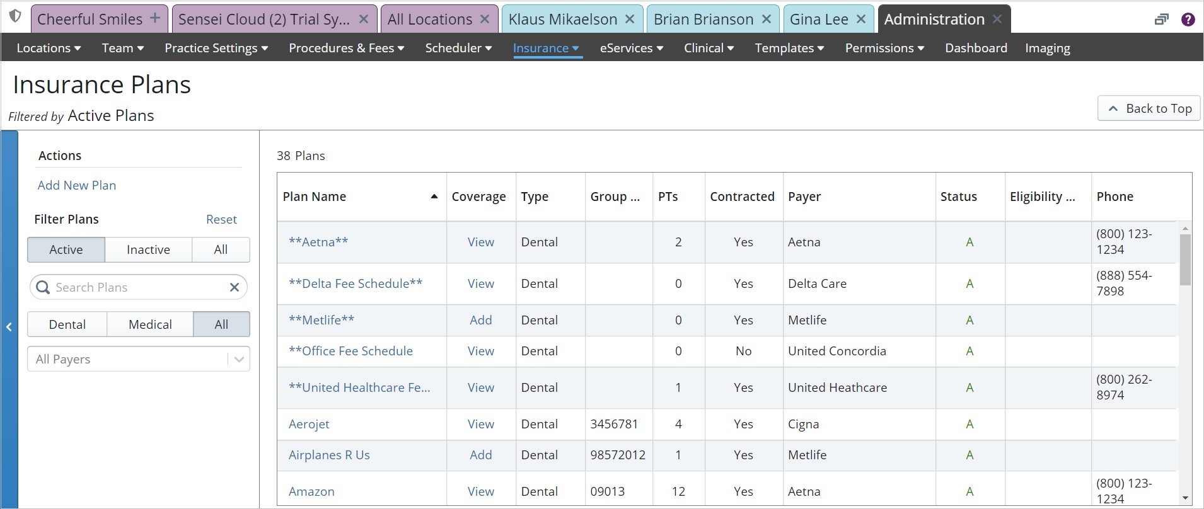Open the Insurance menu dropdown
Viewport: 1204px width, 509px height.
546,48
